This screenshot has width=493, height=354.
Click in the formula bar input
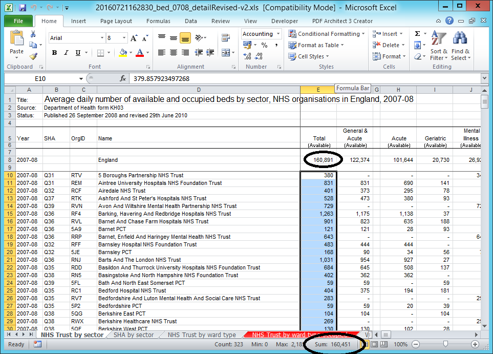(x=305, y=79)
